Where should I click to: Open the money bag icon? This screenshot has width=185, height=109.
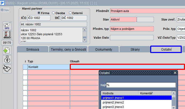[7, 59]
